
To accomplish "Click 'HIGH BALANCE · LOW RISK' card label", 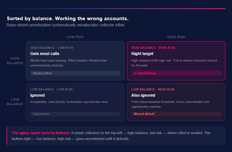I will [x=52, y=48].
